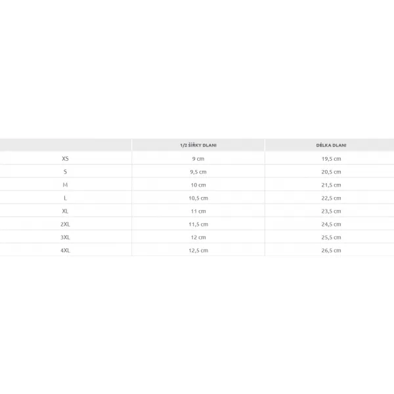Select the 2XL size row label
Viewport: 394px width, 394px height.
tap(65, 224)
